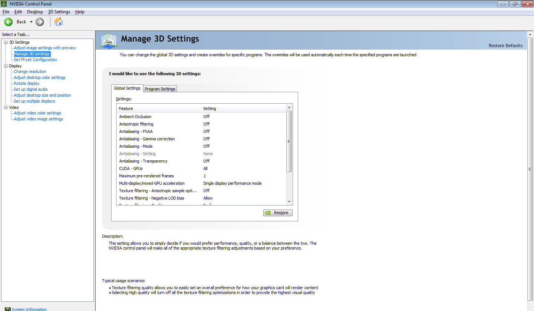
Task: Click the Allow value for Negative LOD bias
Action: click(x=208, y=198)
